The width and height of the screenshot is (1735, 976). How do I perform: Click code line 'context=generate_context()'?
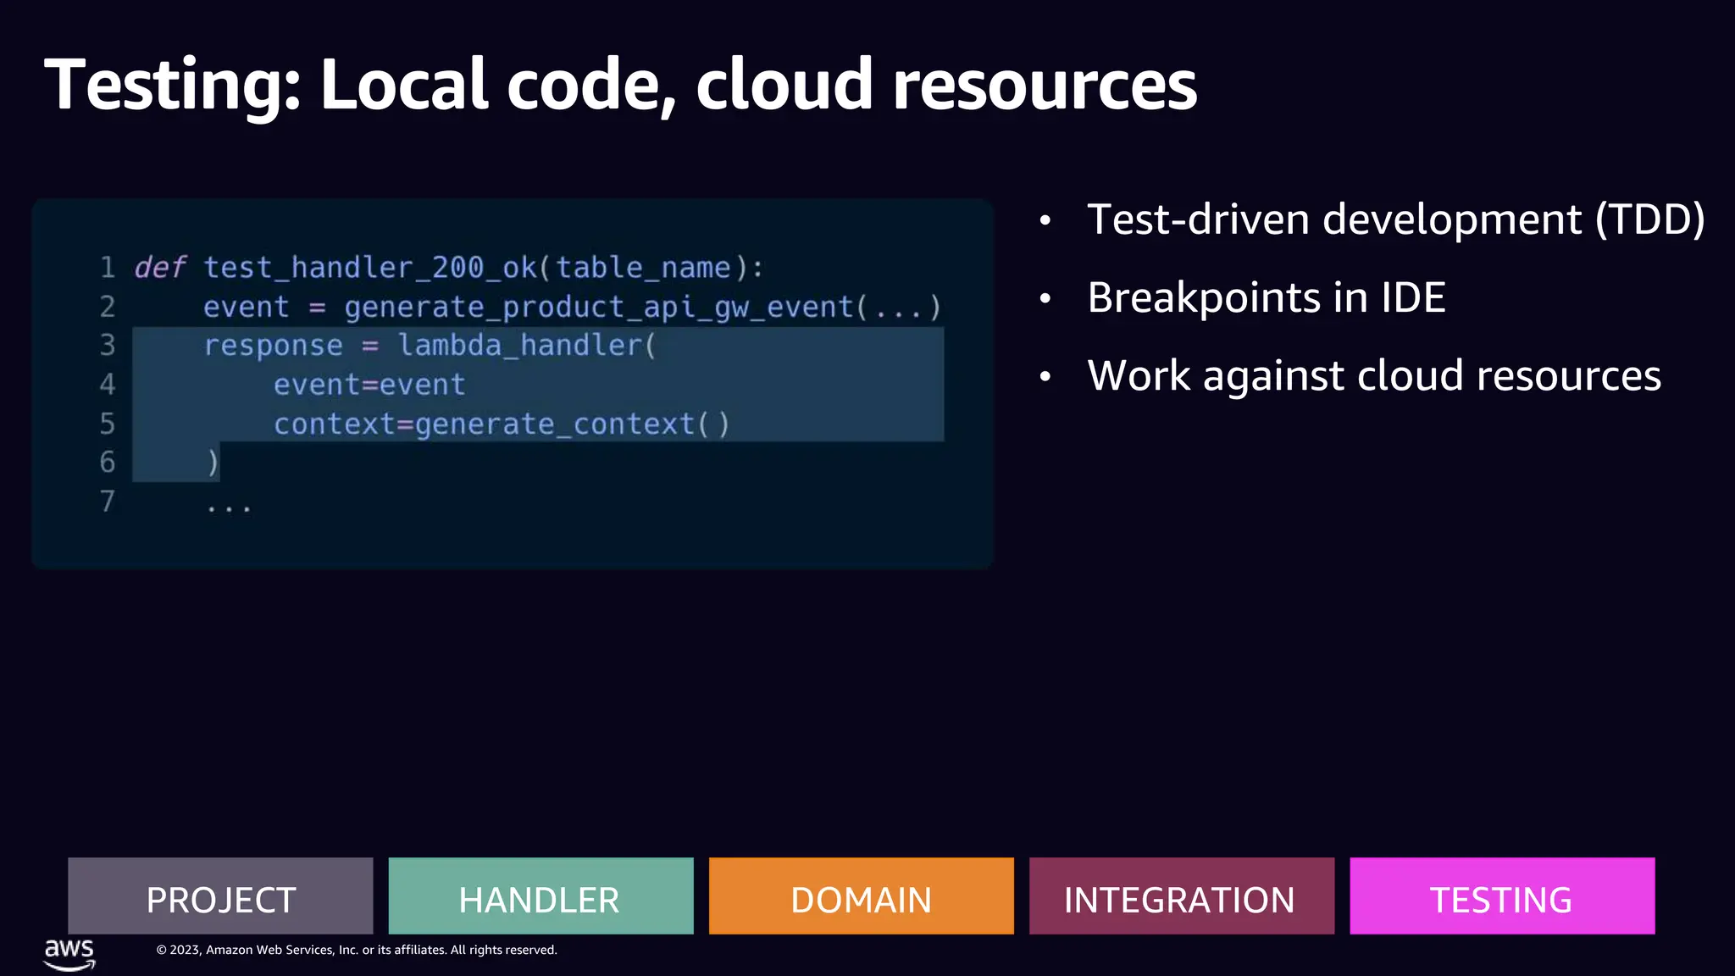pyautogui.click(x=502, y=424)
